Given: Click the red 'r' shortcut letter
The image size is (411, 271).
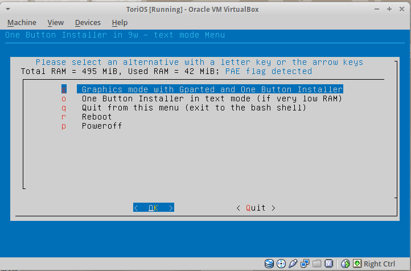Looking at the screenshot, I should [x=64, y=117].
